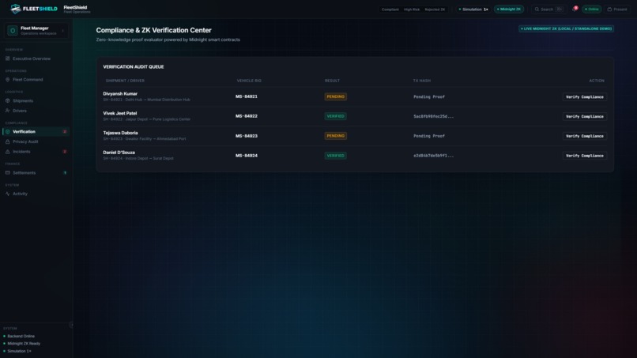Click the Fleet Command map pin icon
This screenshot has height=358, width=637.
pyautogui.click(x=7, y=80)
